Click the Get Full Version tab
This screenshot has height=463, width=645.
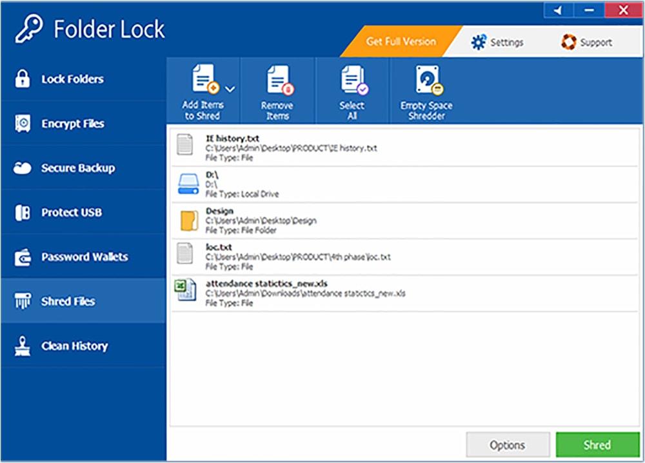click(401, 41)
